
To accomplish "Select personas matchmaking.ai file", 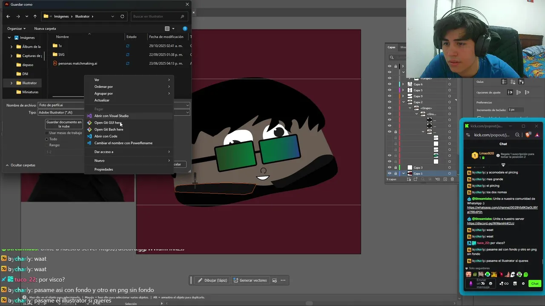I will pos(77,63).
